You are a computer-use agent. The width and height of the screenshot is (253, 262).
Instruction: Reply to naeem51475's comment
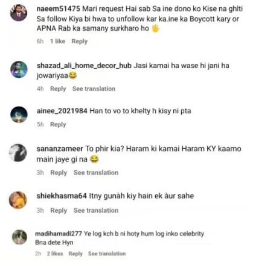80,42
